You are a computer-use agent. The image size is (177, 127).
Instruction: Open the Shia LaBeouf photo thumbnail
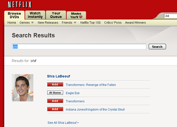(x=23, y=88)
